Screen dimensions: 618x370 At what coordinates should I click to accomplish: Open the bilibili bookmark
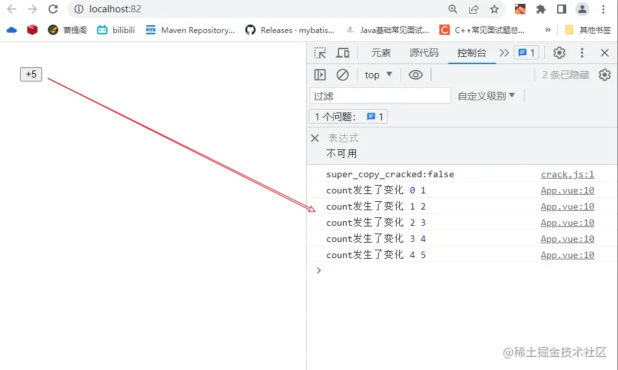pos(116,30)
